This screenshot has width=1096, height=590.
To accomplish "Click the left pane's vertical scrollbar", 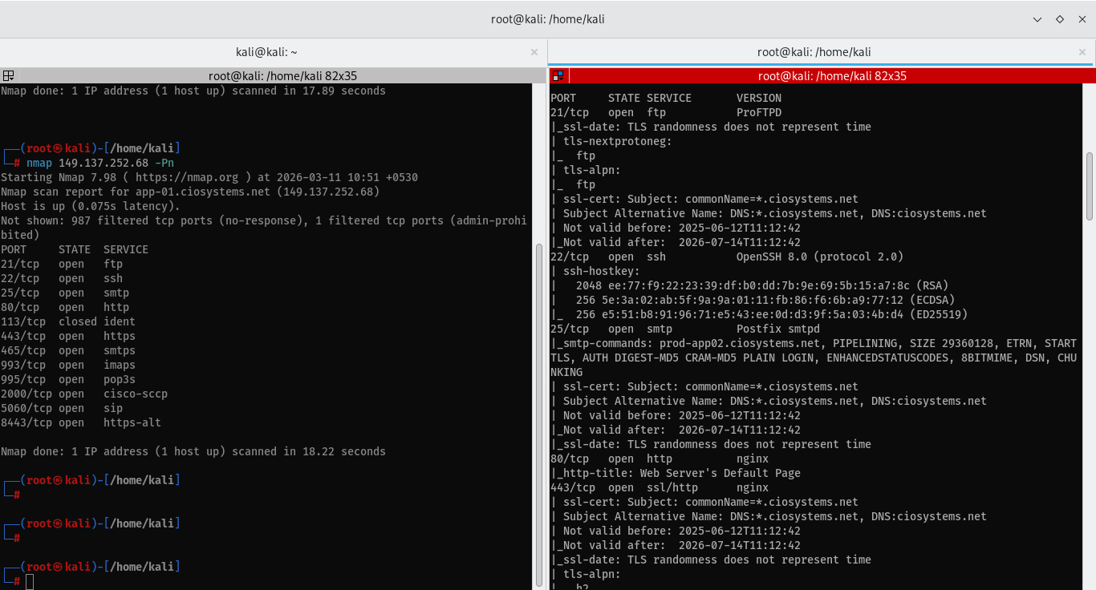I will (x=540, y=337).
